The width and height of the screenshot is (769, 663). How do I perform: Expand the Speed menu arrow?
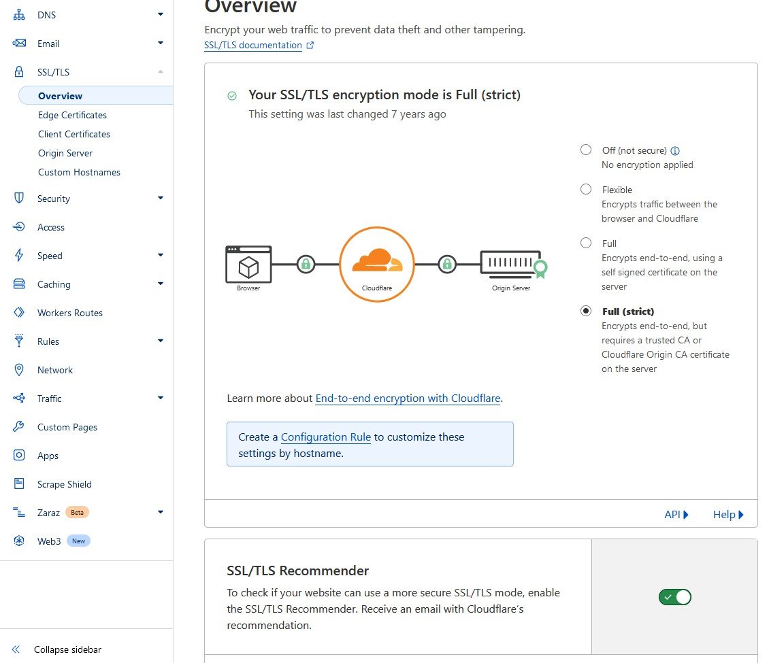click(161, 255)
